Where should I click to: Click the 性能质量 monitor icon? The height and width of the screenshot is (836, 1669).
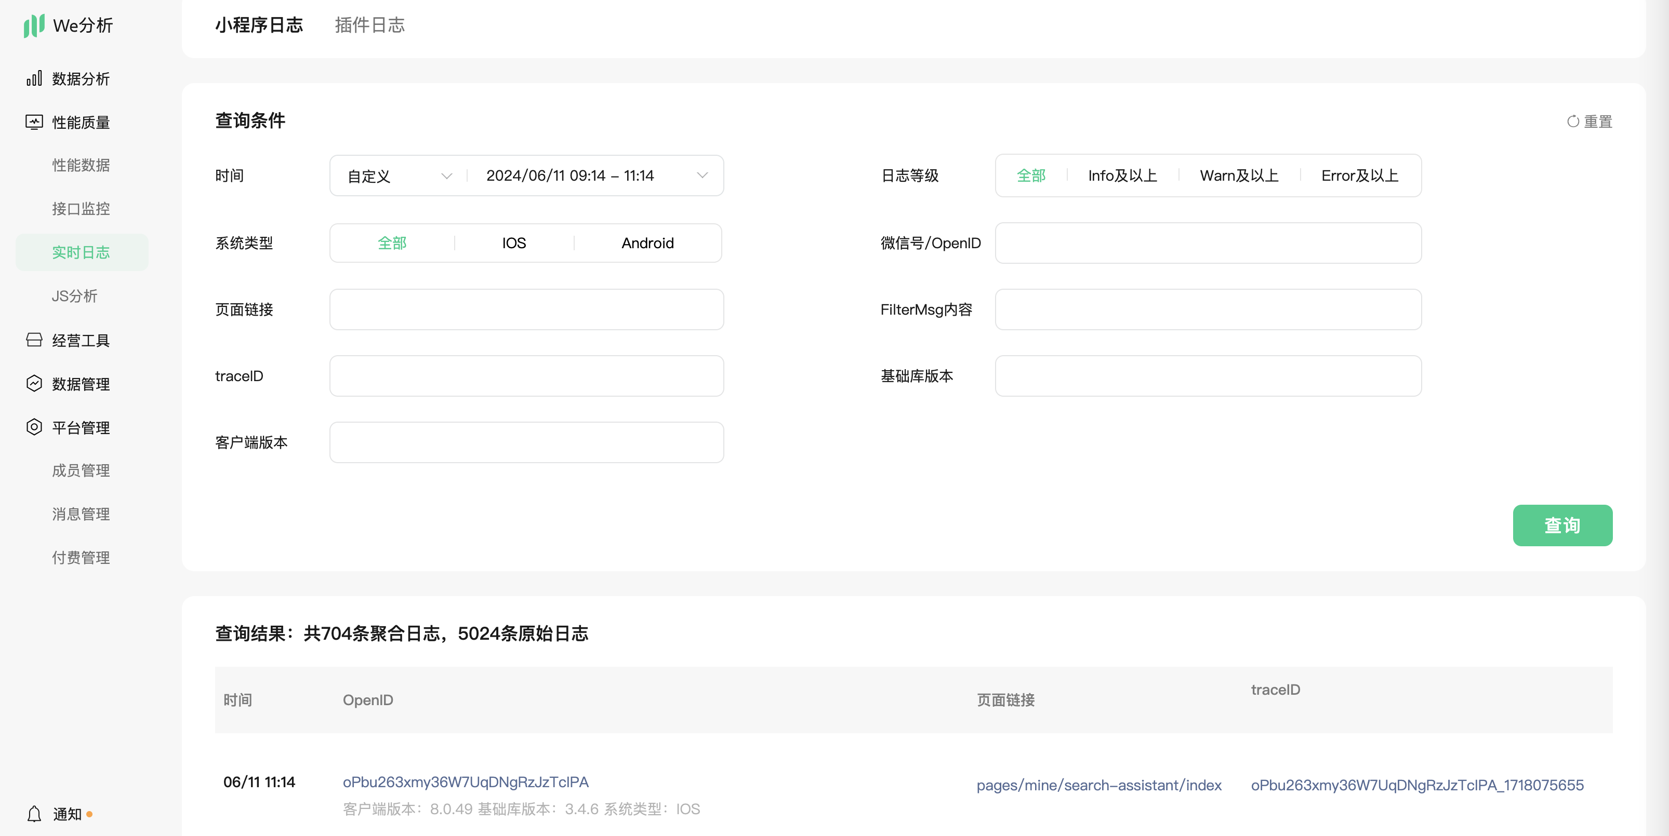click(x=34, y=122)
